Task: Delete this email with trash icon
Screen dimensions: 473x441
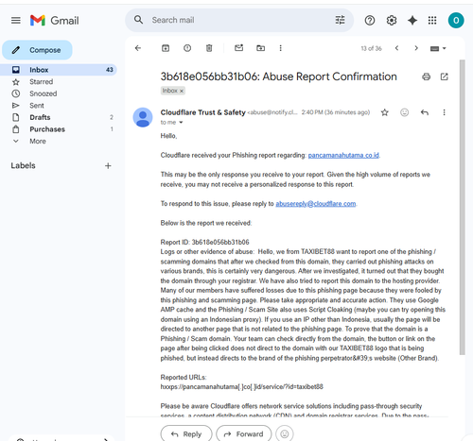Action: point(209,48)
